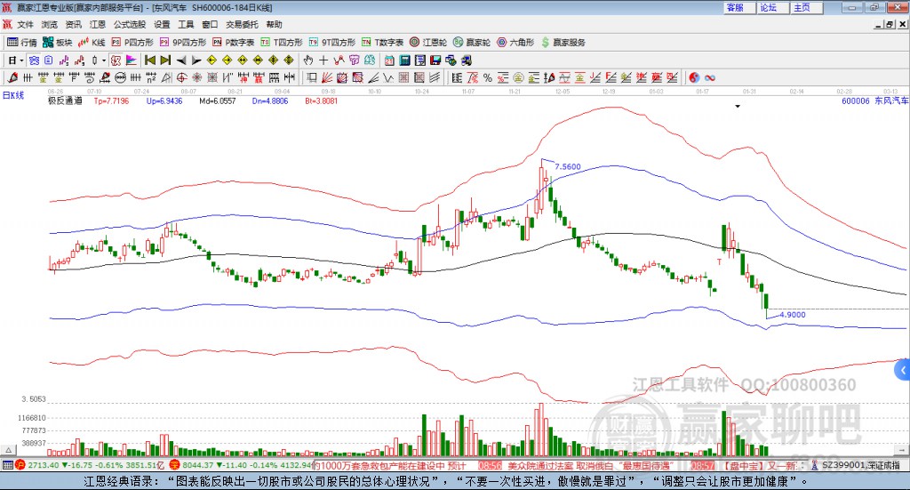This screenshot has height=490, width=910.
Task: Click the 沪 Shanghai index status icon
Action: (20, 465)
